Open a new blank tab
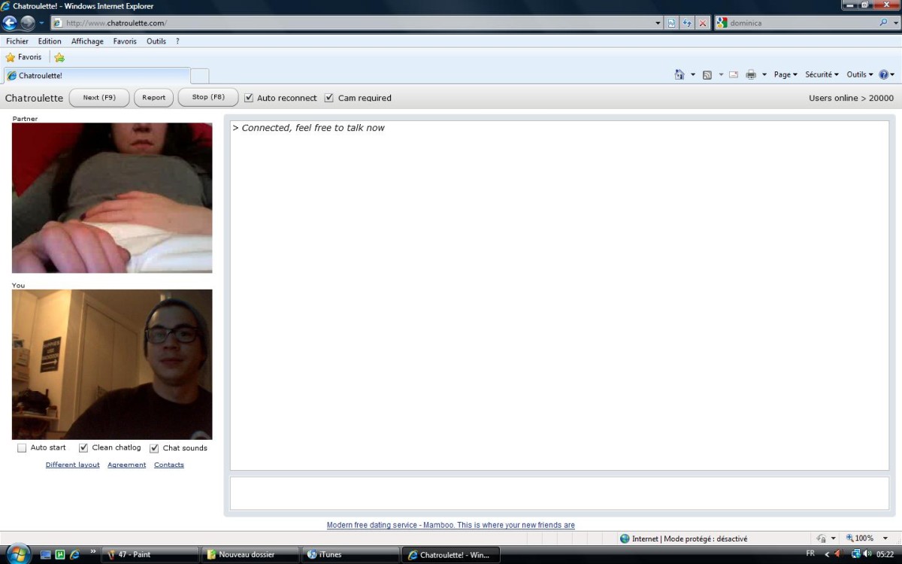This screenshot has height=564, width=902. pos(200,76)
